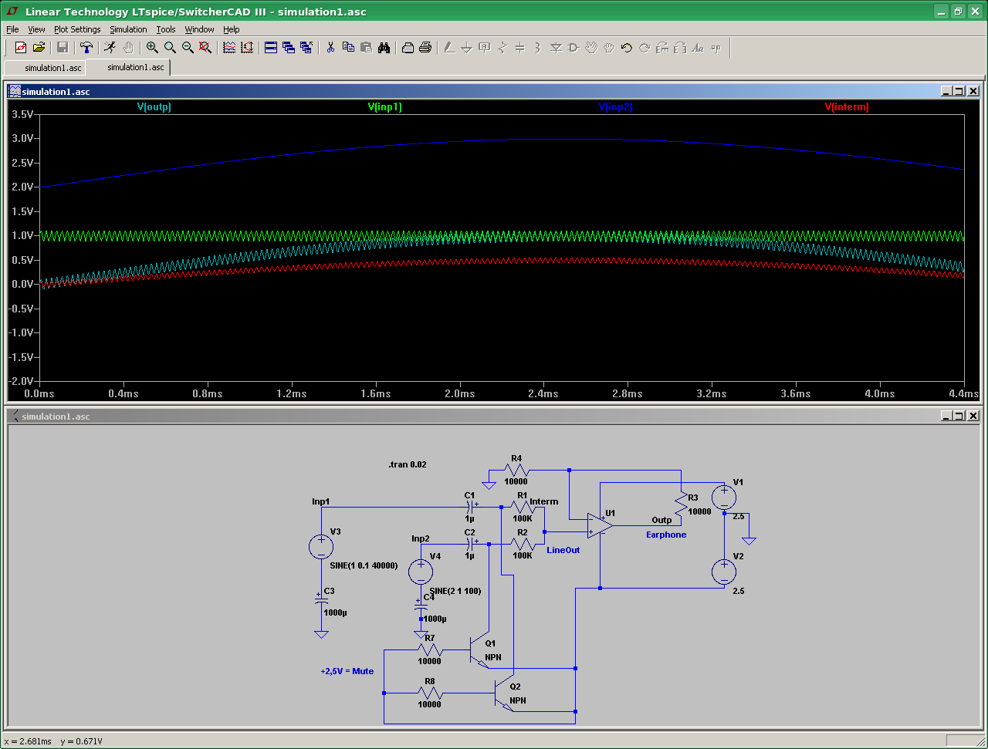The width and height of the screenshot is (988, 749).
Task: Open Find with the binoculars icon
Action: coord(384,48)
